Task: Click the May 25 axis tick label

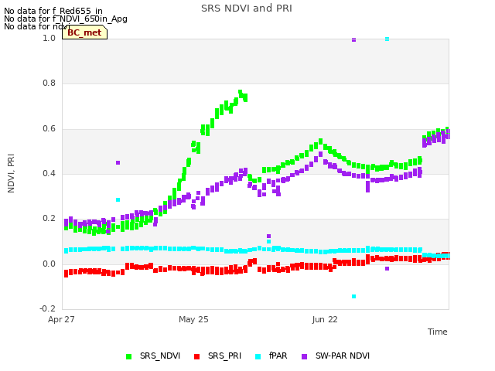Action: click(193, 319)
